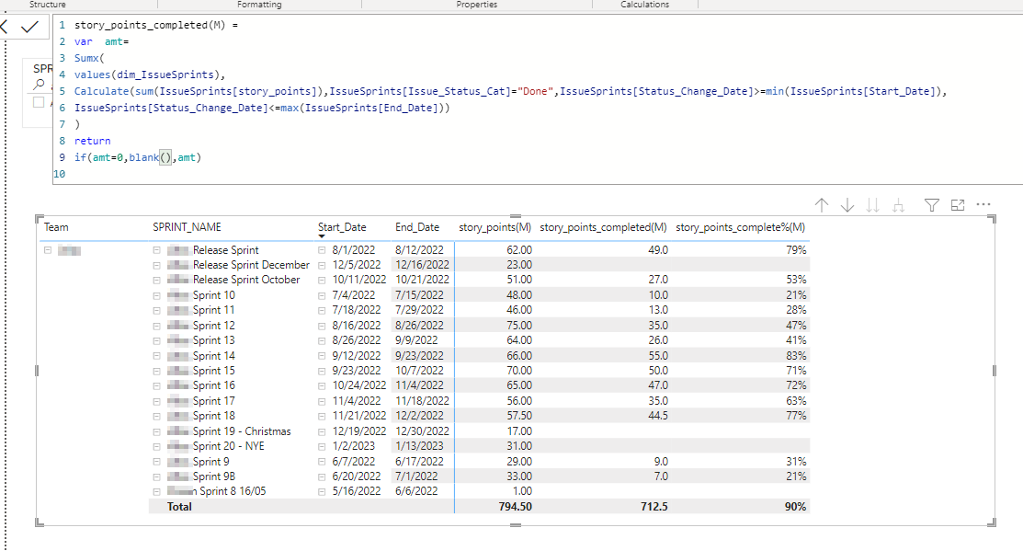Click the 5/16/2022 start date cell

click(357, 491)
